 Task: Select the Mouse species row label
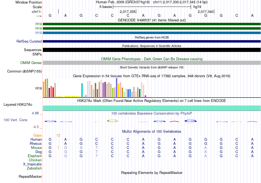36,148
